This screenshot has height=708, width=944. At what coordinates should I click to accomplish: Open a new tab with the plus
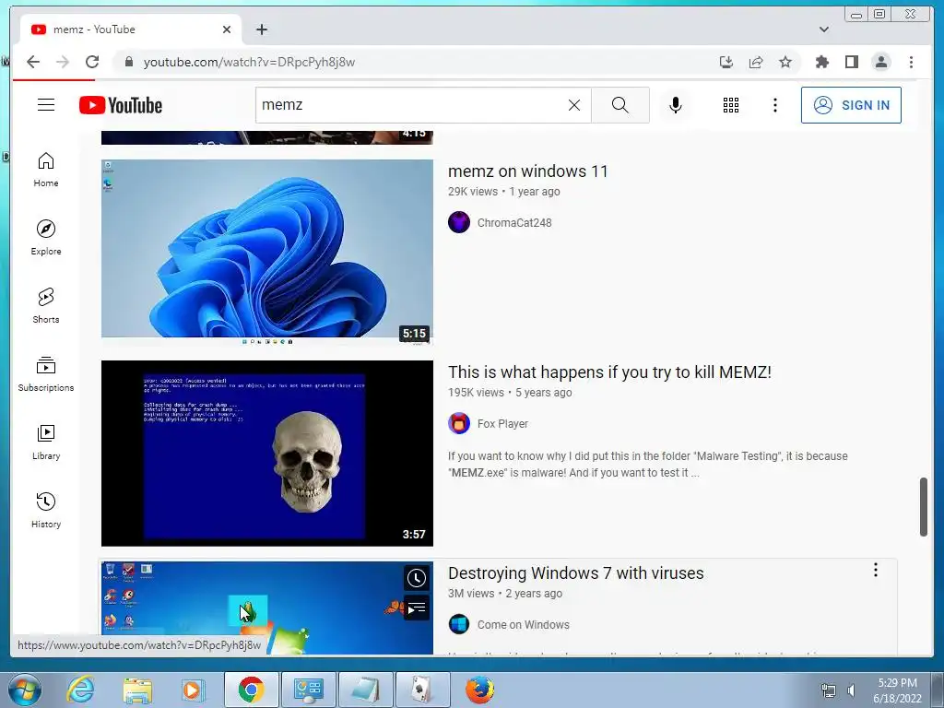pyautogui.click(x=261, y=29)
